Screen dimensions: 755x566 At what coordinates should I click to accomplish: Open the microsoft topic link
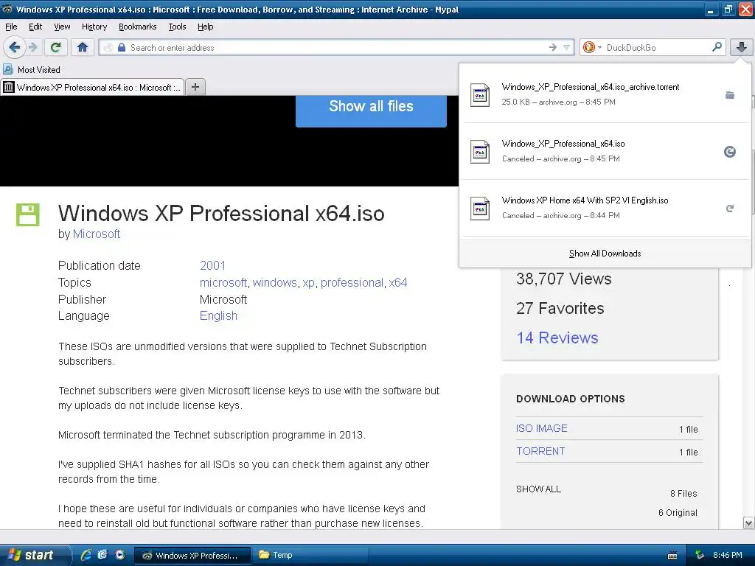tap(223, 282)
